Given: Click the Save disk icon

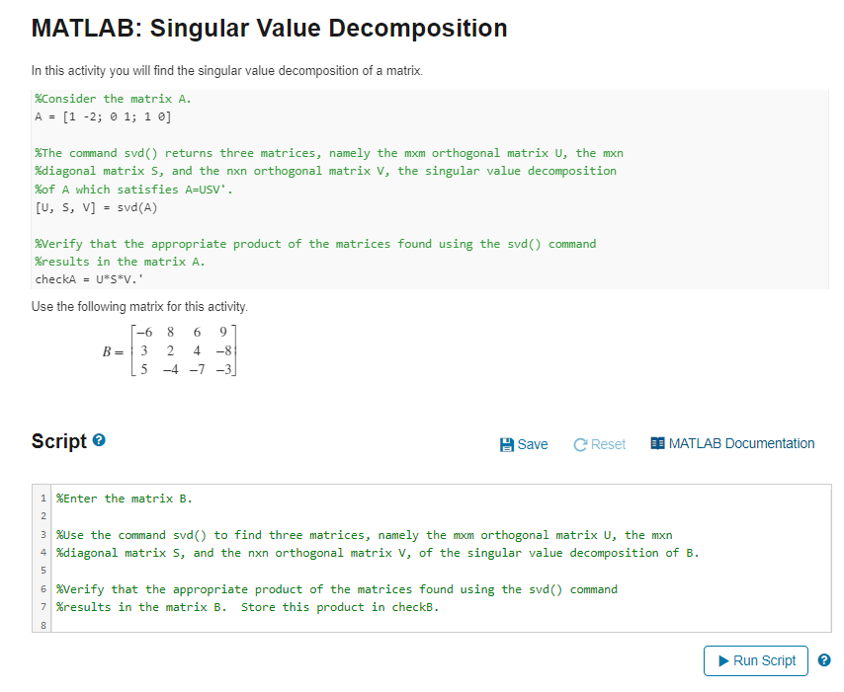Looking at the screenshot, I should tap(508, 444).
